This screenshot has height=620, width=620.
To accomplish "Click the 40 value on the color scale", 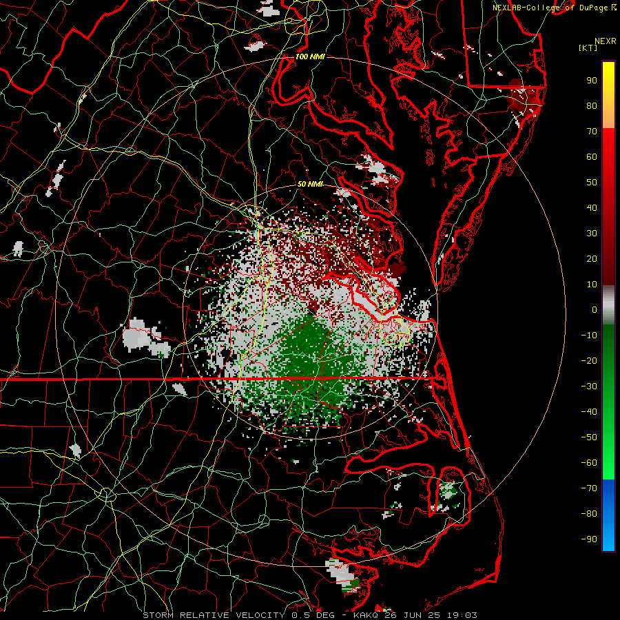I will [x=592, y=208].
